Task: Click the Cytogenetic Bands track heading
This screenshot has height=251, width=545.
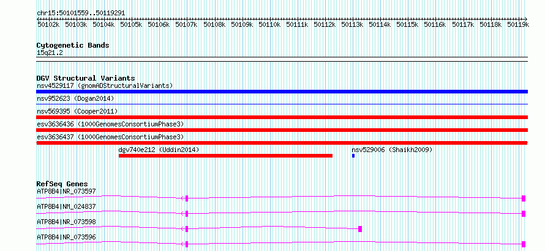Action: pos(73,45)
